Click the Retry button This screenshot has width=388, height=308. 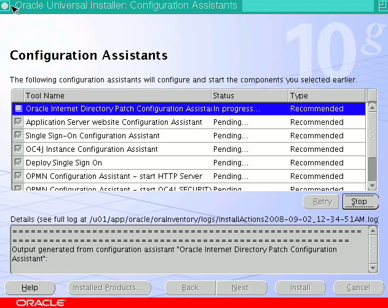tap(321, 202)
